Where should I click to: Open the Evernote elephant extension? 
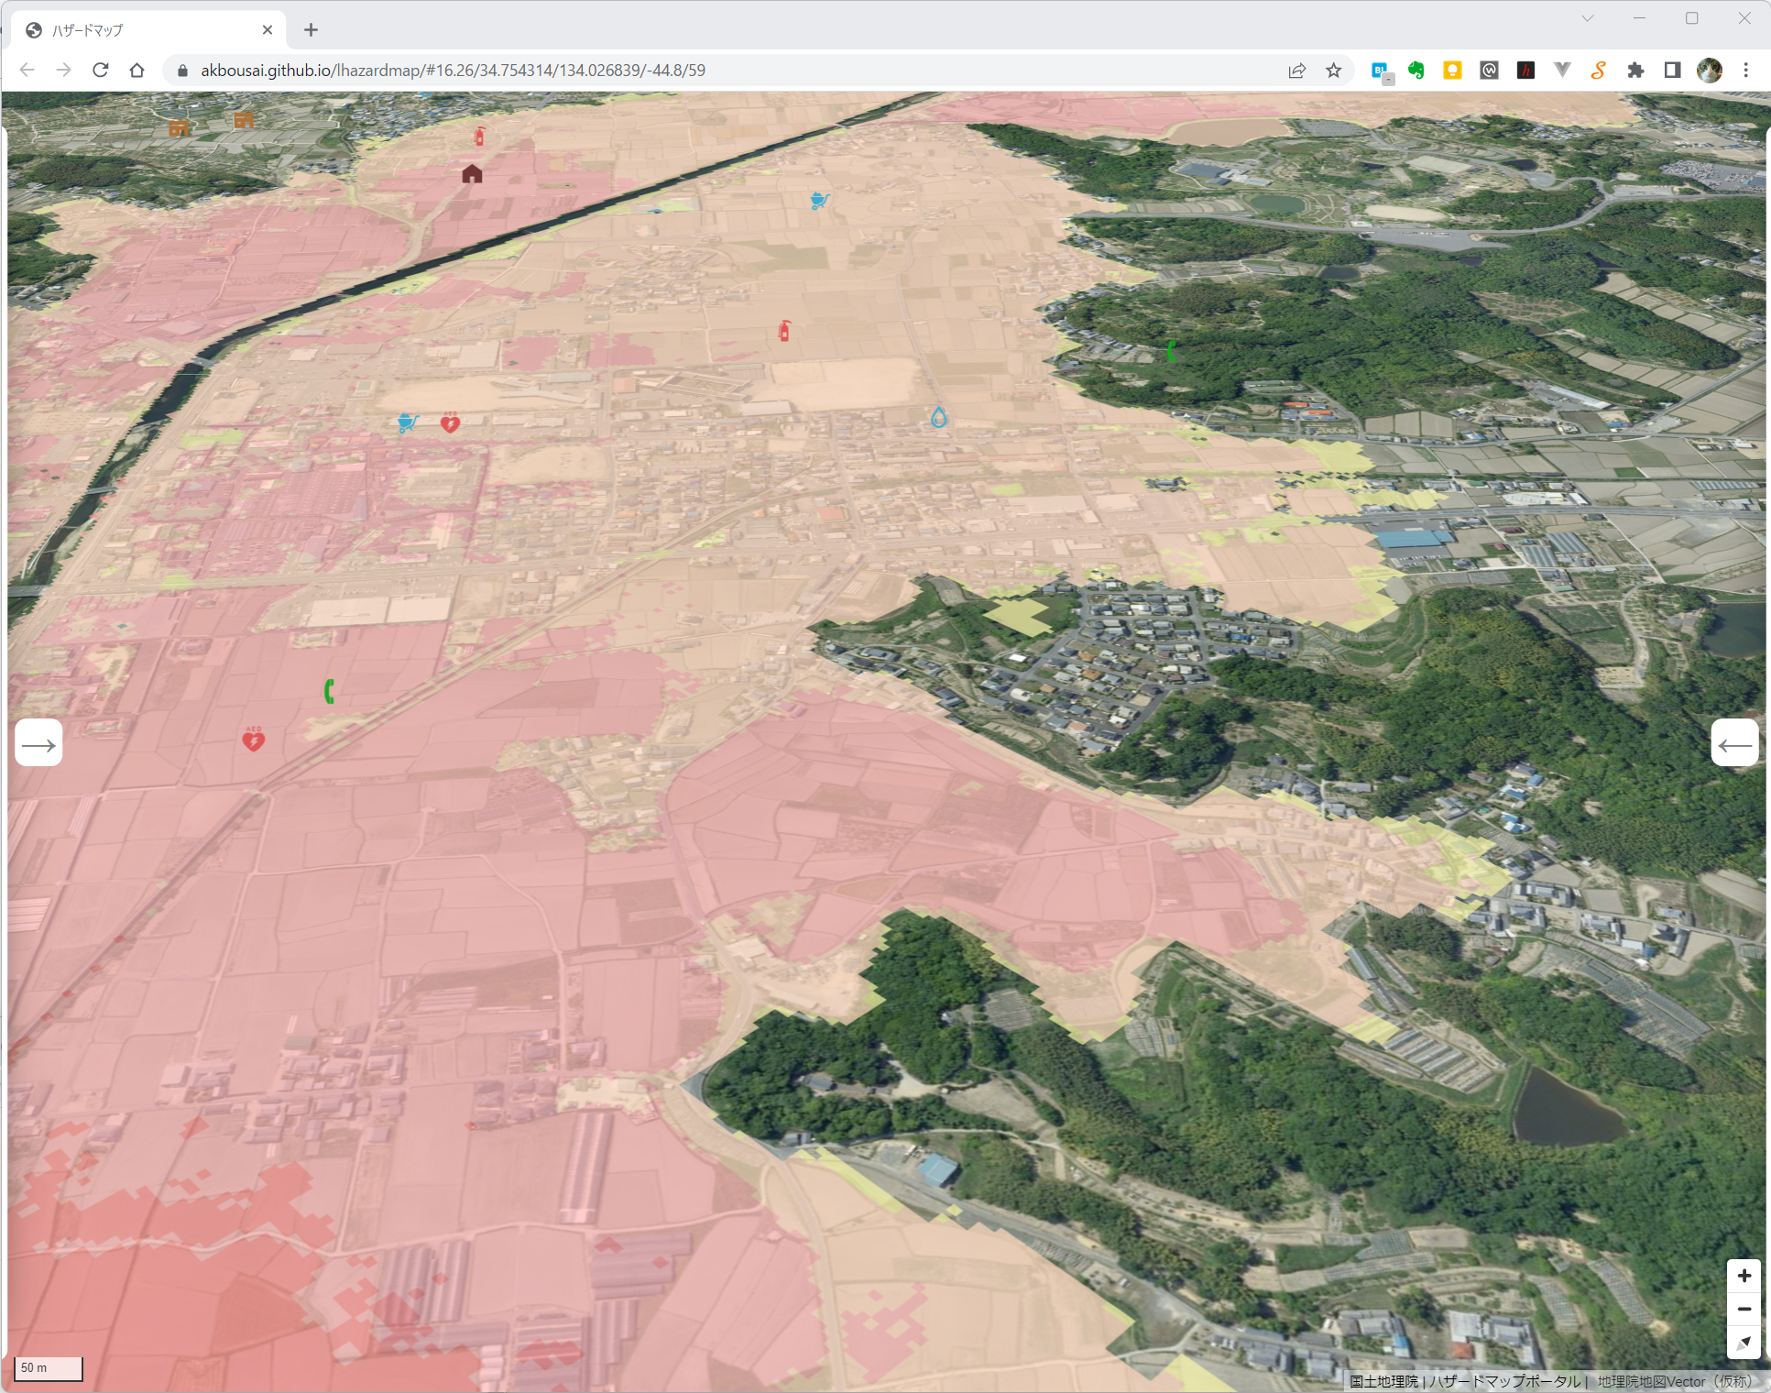1416,71
